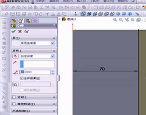
Task: Enable the Direction 2 checkbox
Action: click(14, 97)
